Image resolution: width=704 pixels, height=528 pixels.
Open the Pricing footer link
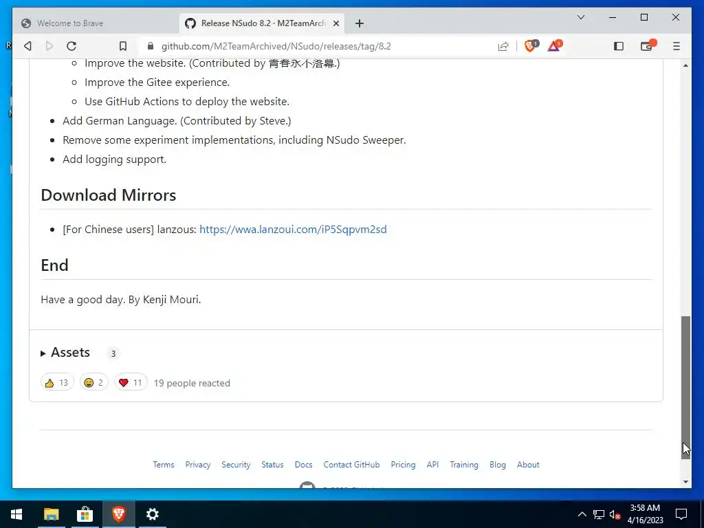point(403,465)
